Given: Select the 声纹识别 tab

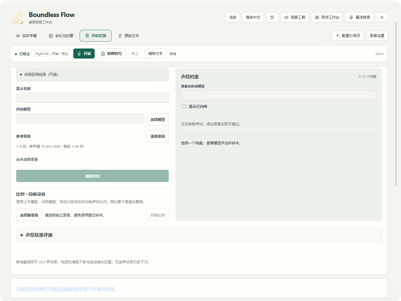Looking at the screenshot, I should pyautogui.click(x=96, y=36).
